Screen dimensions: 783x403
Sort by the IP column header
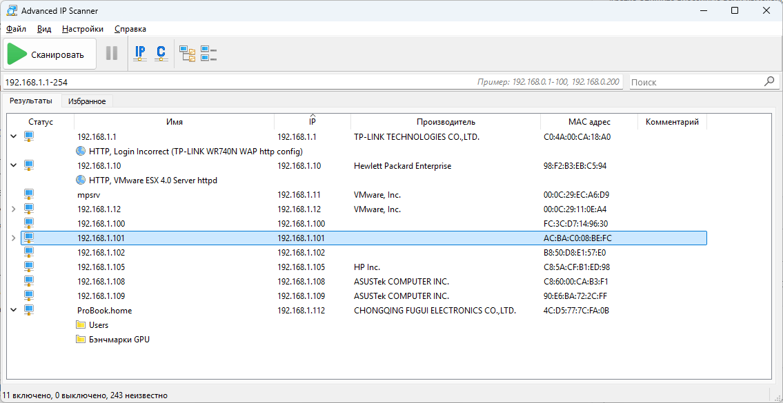coord(313,122)
